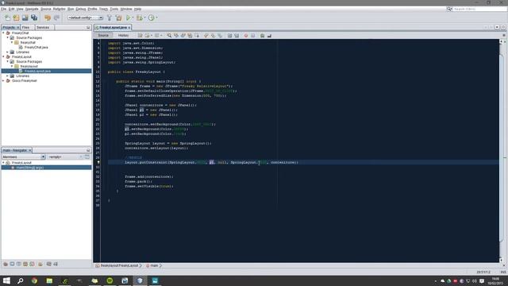Stop macro recording in editor toolbar

pyautogui.click(x=253, y=35)
